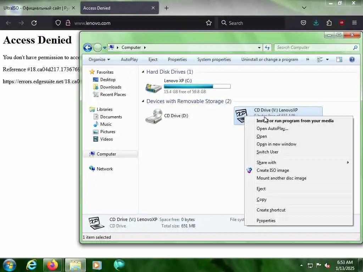Click the Explorer forward navigation button

click(98, 48)
